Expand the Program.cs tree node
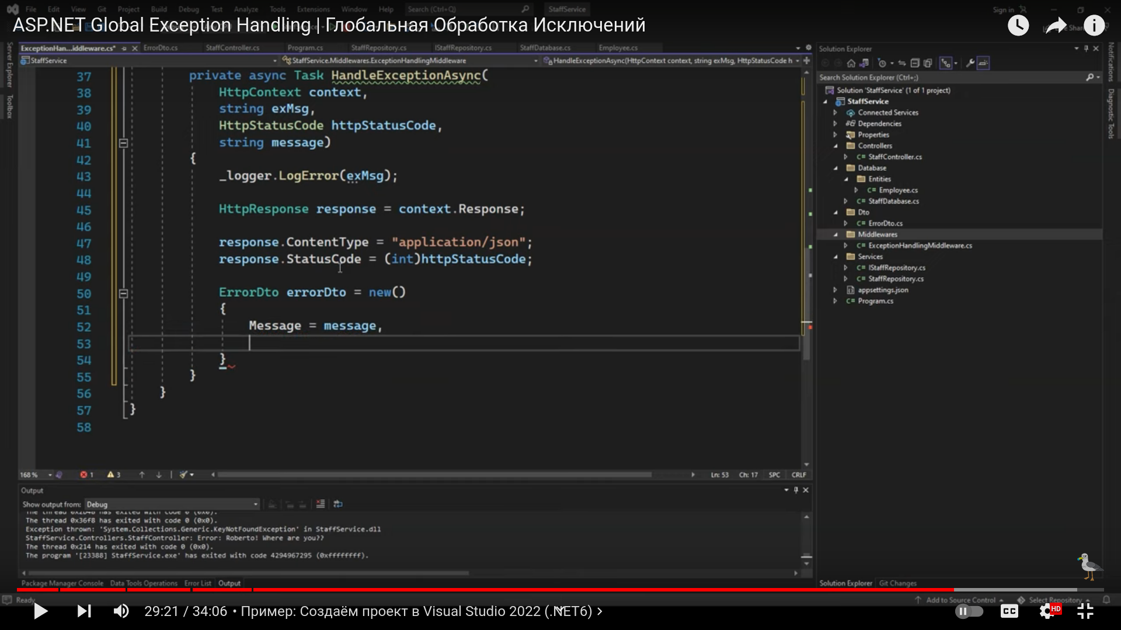The height and width of the screenshot is (630, 1121). pos(835,301)
